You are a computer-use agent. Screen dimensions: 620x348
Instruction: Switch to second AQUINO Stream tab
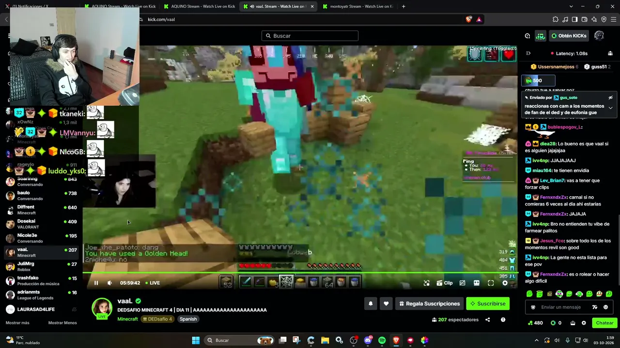click(x=200, y=6)
